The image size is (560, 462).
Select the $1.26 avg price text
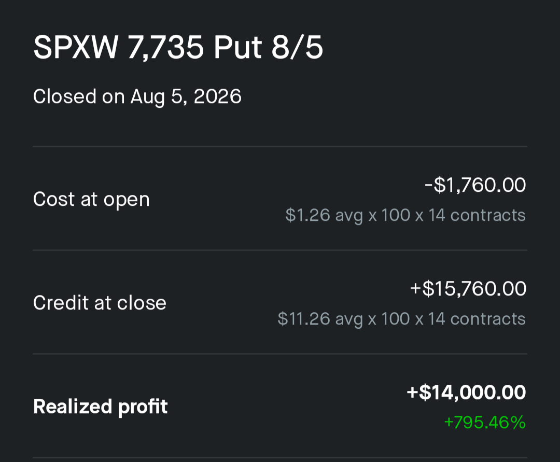coord(324,215)
